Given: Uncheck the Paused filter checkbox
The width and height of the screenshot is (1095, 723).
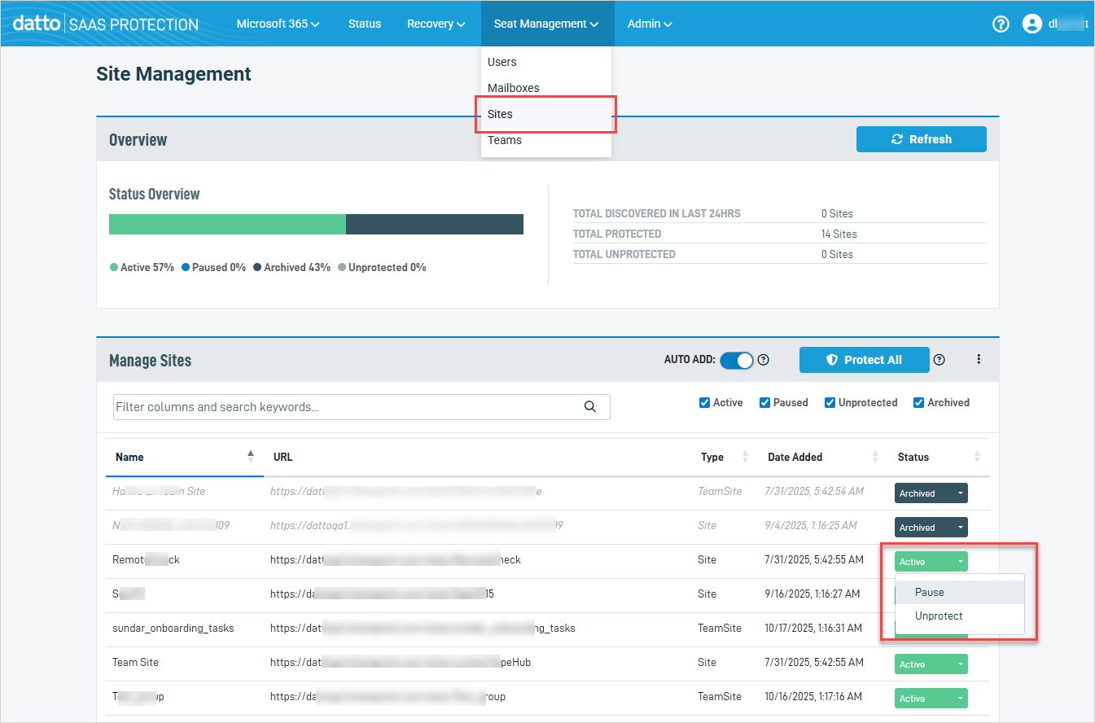Looking at the screenshot, I should (x=764, y=403).
